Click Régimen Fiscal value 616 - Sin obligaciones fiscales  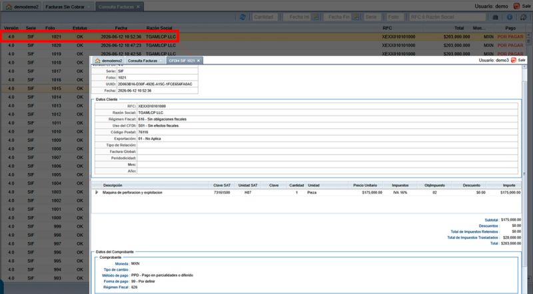click(162, 119)
